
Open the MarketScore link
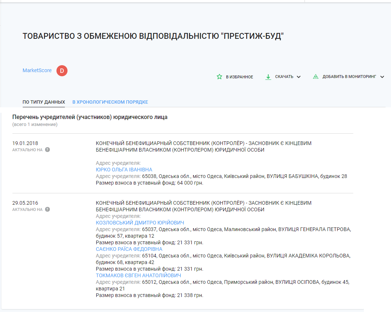(x=37, y=70)
